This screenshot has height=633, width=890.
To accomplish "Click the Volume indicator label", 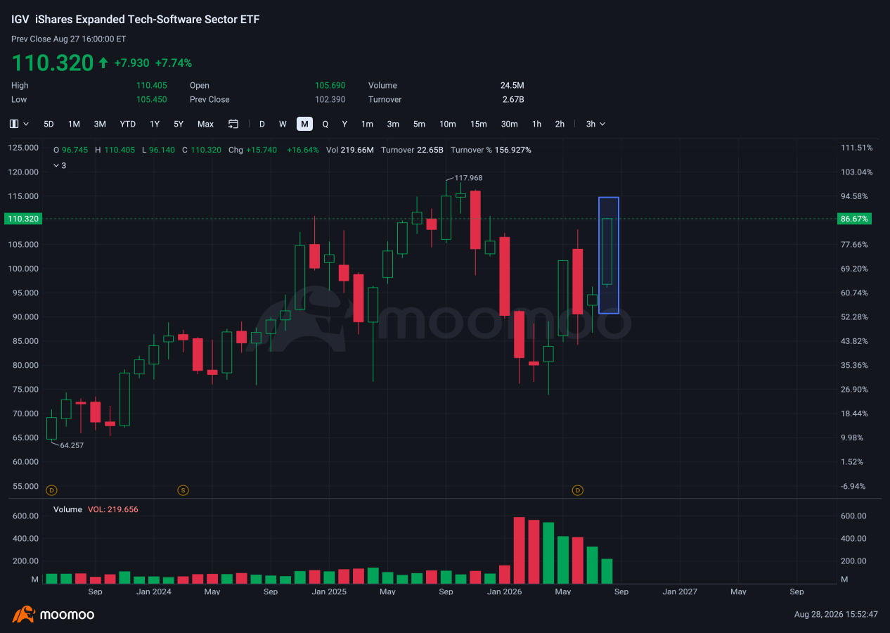I will point(67,509).
